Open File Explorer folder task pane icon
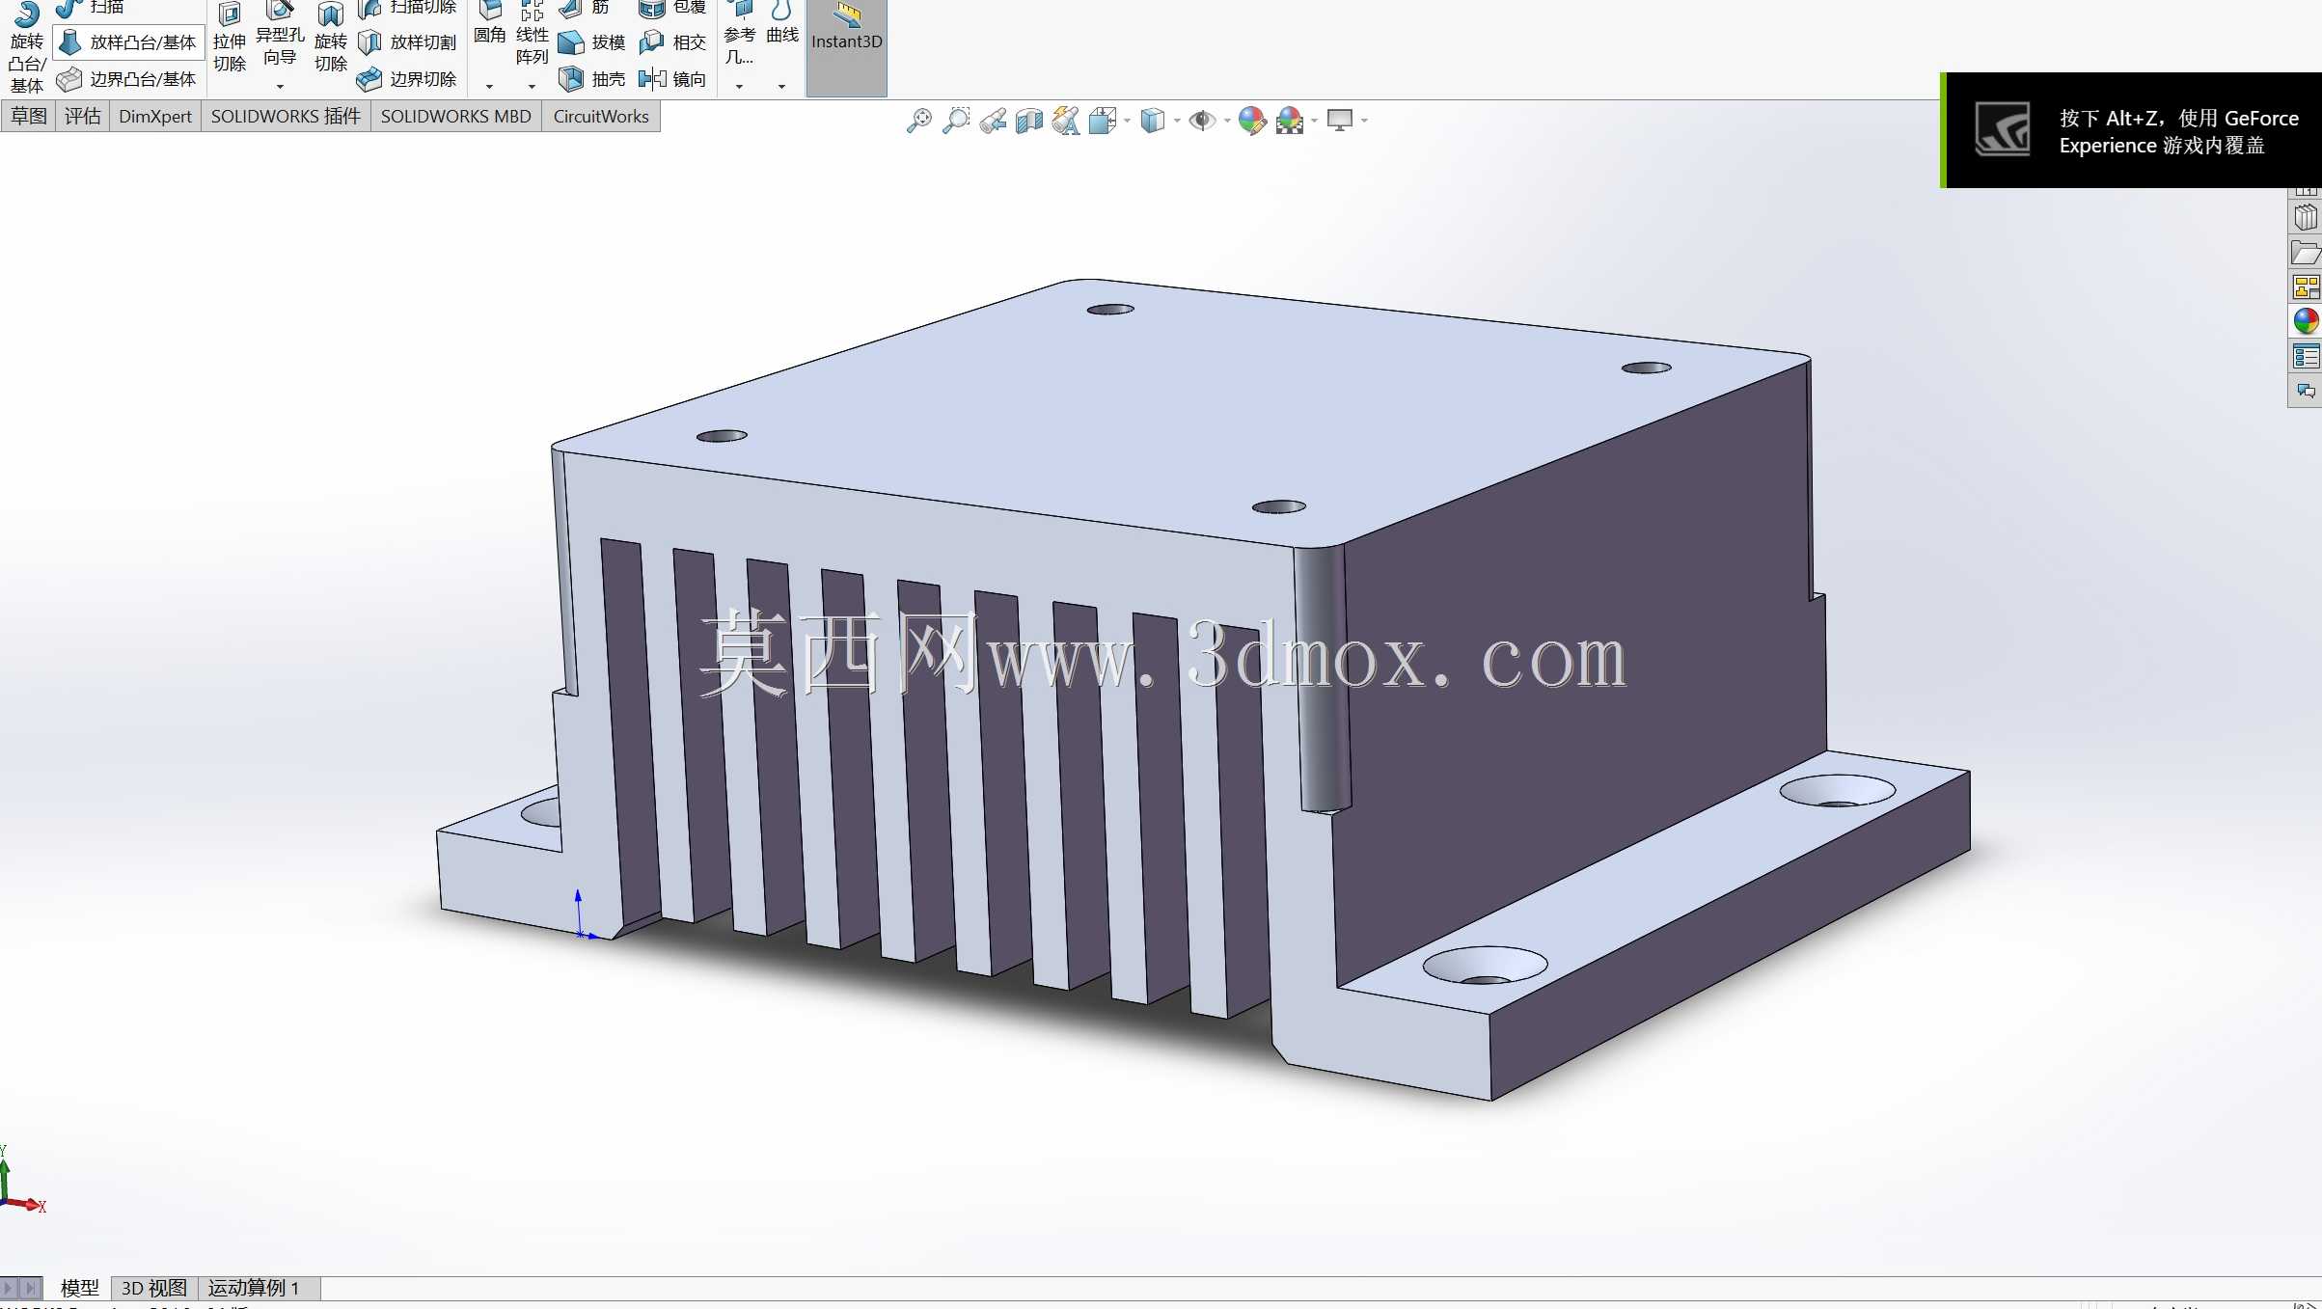 point(2306,253)
